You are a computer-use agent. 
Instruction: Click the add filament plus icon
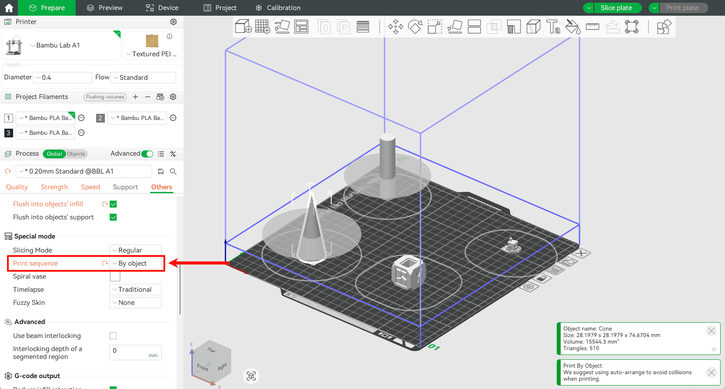coord(135,97)
